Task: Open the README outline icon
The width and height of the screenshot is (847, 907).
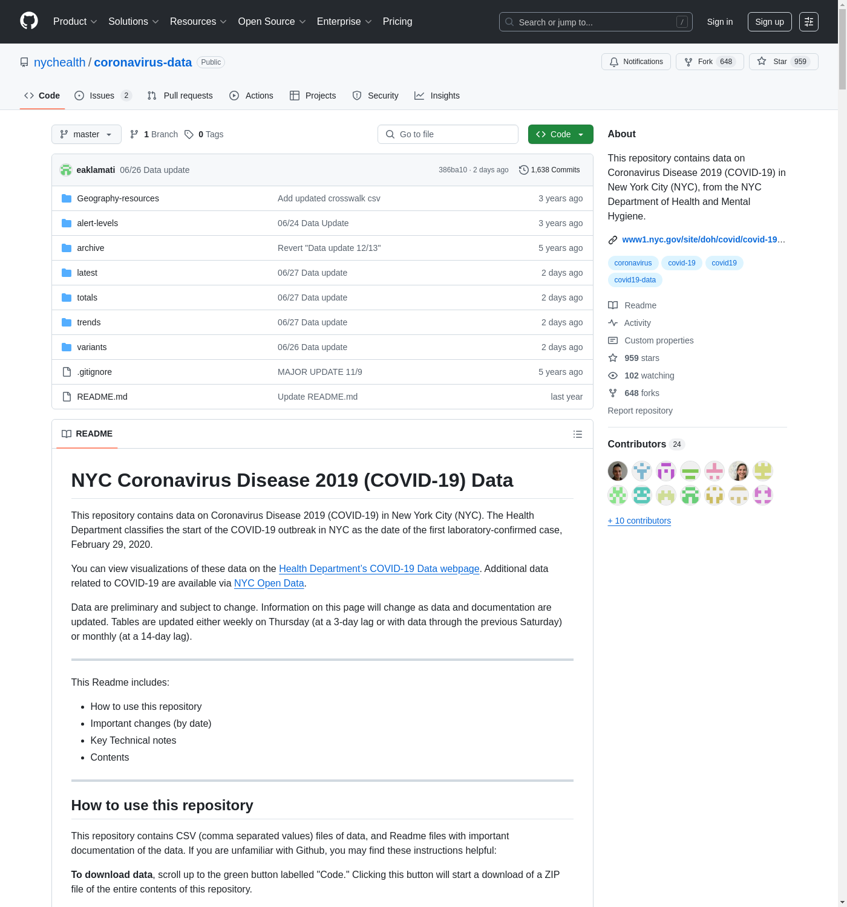Action: (x=577, y=434)
